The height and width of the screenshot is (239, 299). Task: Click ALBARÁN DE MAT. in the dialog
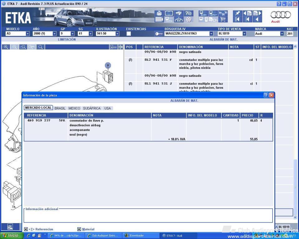[x=184, y=101]
